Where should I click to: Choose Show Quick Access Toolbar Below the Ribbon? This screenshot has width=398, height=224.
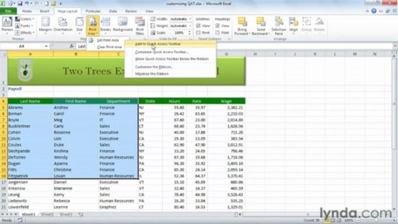170,59
